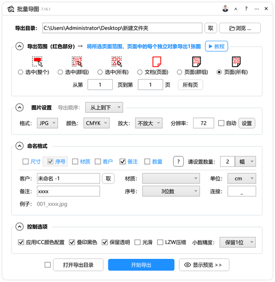This screenshot has width=275, height=282.
Task: Click the blue 开始导出 button
Action: coord(141,265)
